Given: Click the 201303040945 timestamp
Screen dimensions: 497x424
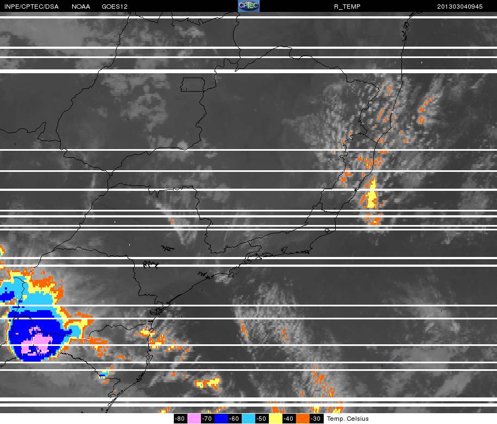Looking at the screenshot, I should tap(460, 7).
